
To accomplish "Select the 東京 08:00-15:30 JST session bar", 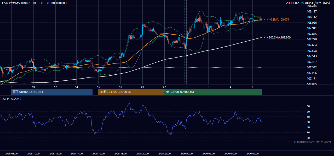I will click(52, 92).
